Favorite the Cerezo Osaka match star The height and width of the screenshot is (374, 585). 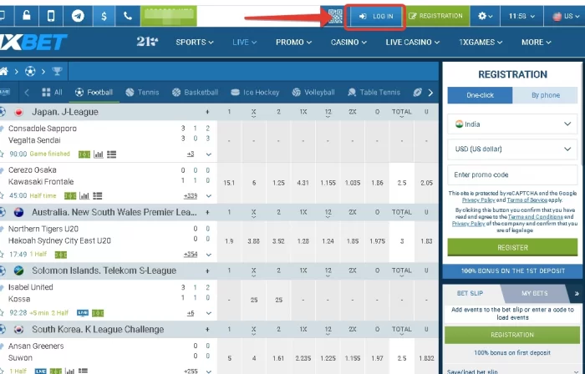[2, 195]
